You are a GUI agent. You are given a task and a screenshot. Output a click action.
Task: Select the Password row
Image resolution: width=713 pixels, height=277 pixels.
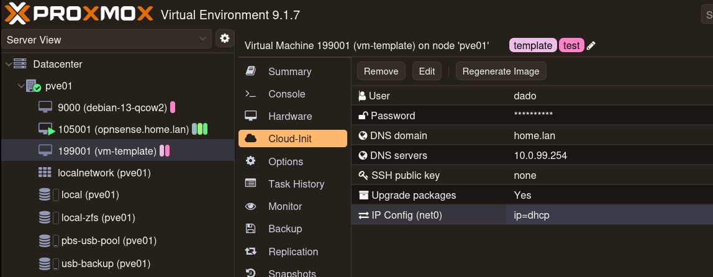(532, 116)
